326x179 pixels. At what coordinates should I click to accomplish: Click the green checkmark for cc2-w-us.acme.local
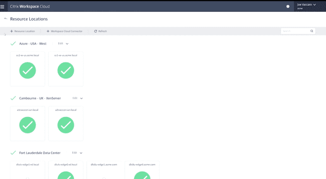[27, 71]
